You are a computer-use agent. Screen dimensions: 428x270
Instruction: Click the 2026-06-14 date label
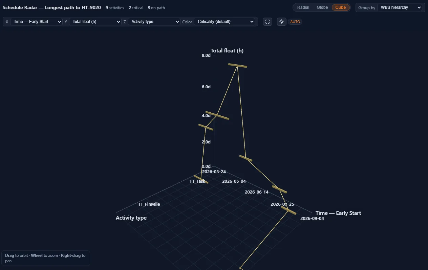tap(257, 192)
